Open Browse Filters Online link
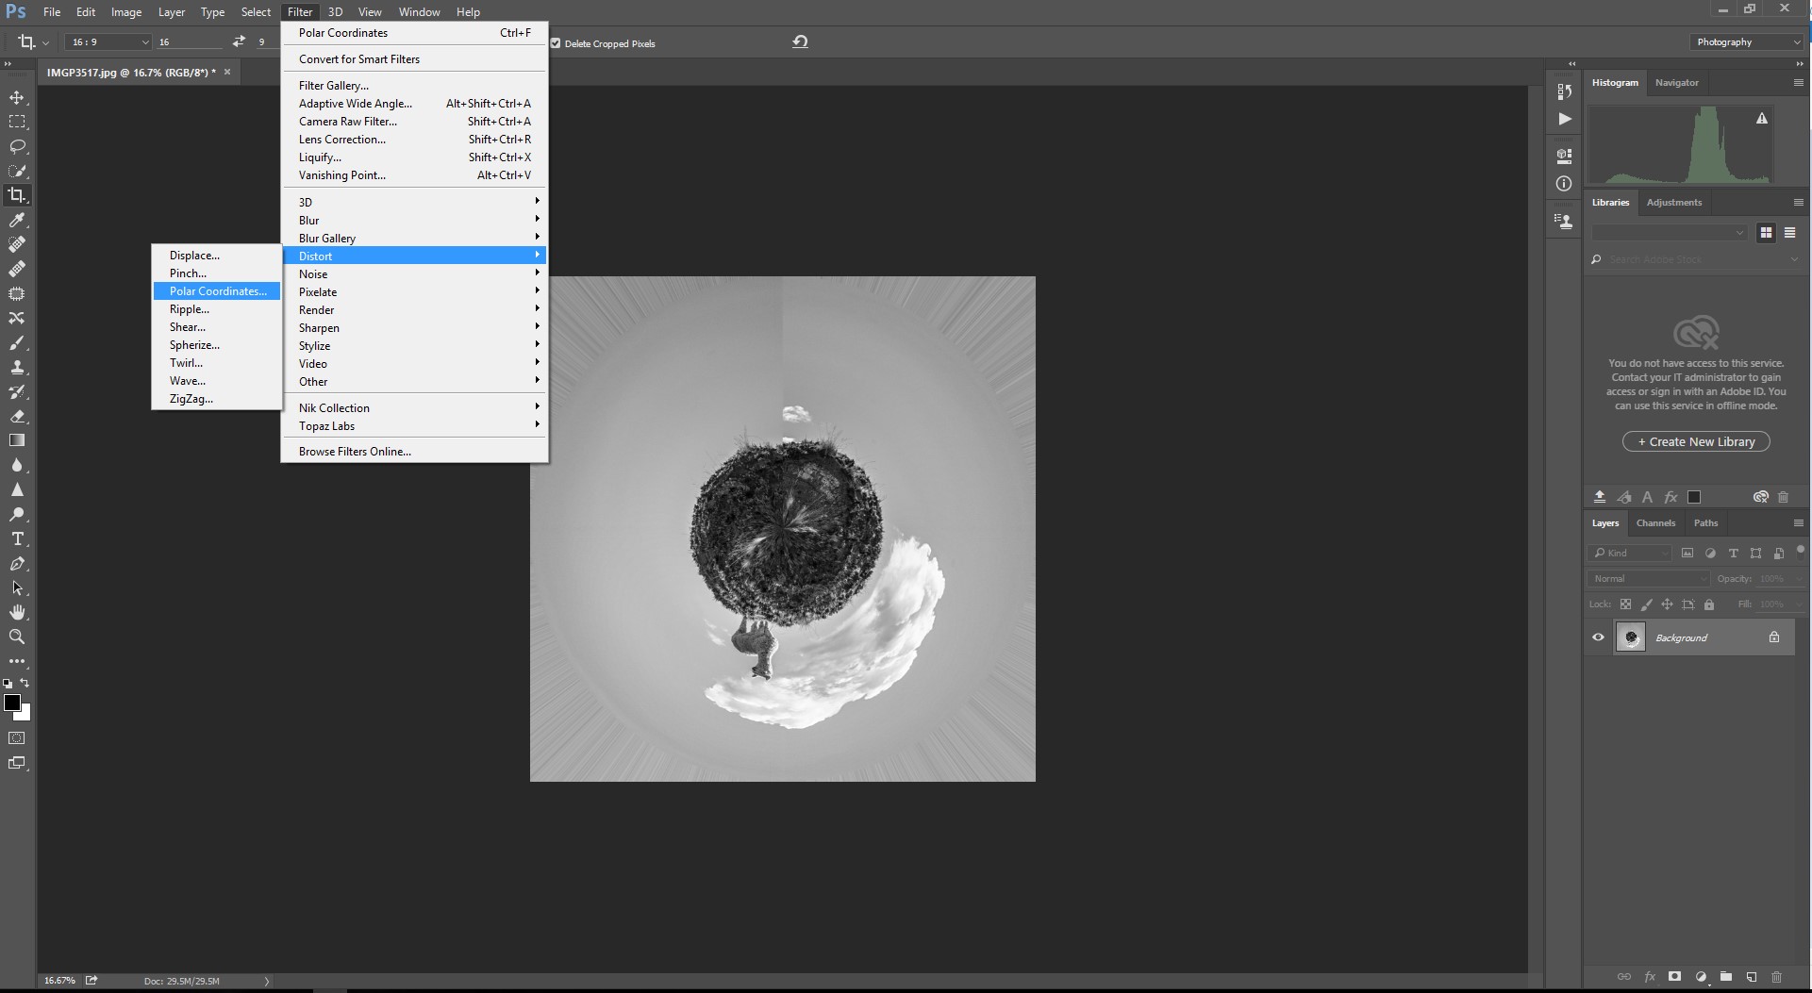Screen dimensions: 1812x993 coord(355,452)
